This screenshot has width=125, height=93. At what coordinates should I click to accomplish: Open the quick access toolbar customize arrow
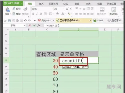pyautogui.click(x=35, y=21)
